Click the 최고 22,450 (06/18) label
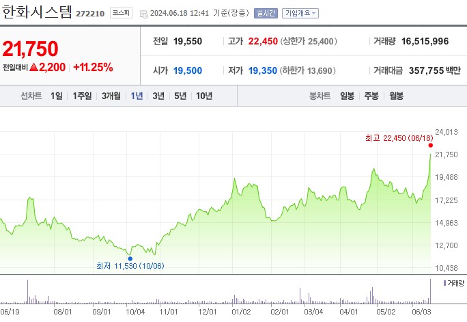 399,138
